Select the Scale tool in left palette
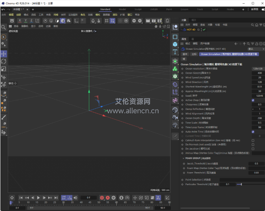This screenshot has height=211, width=265. (x=4, y=69)
